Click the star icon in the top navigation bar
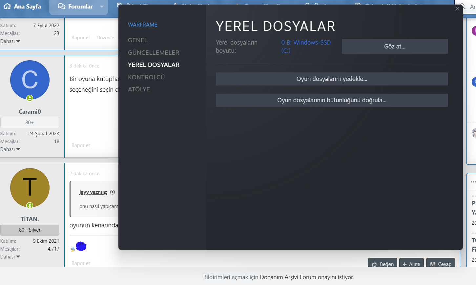476x285 pixels. [x=238, y=5]
